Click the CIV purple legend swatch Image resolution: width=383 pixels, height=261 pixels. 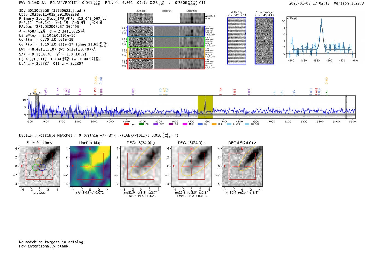tap(156, 124)
